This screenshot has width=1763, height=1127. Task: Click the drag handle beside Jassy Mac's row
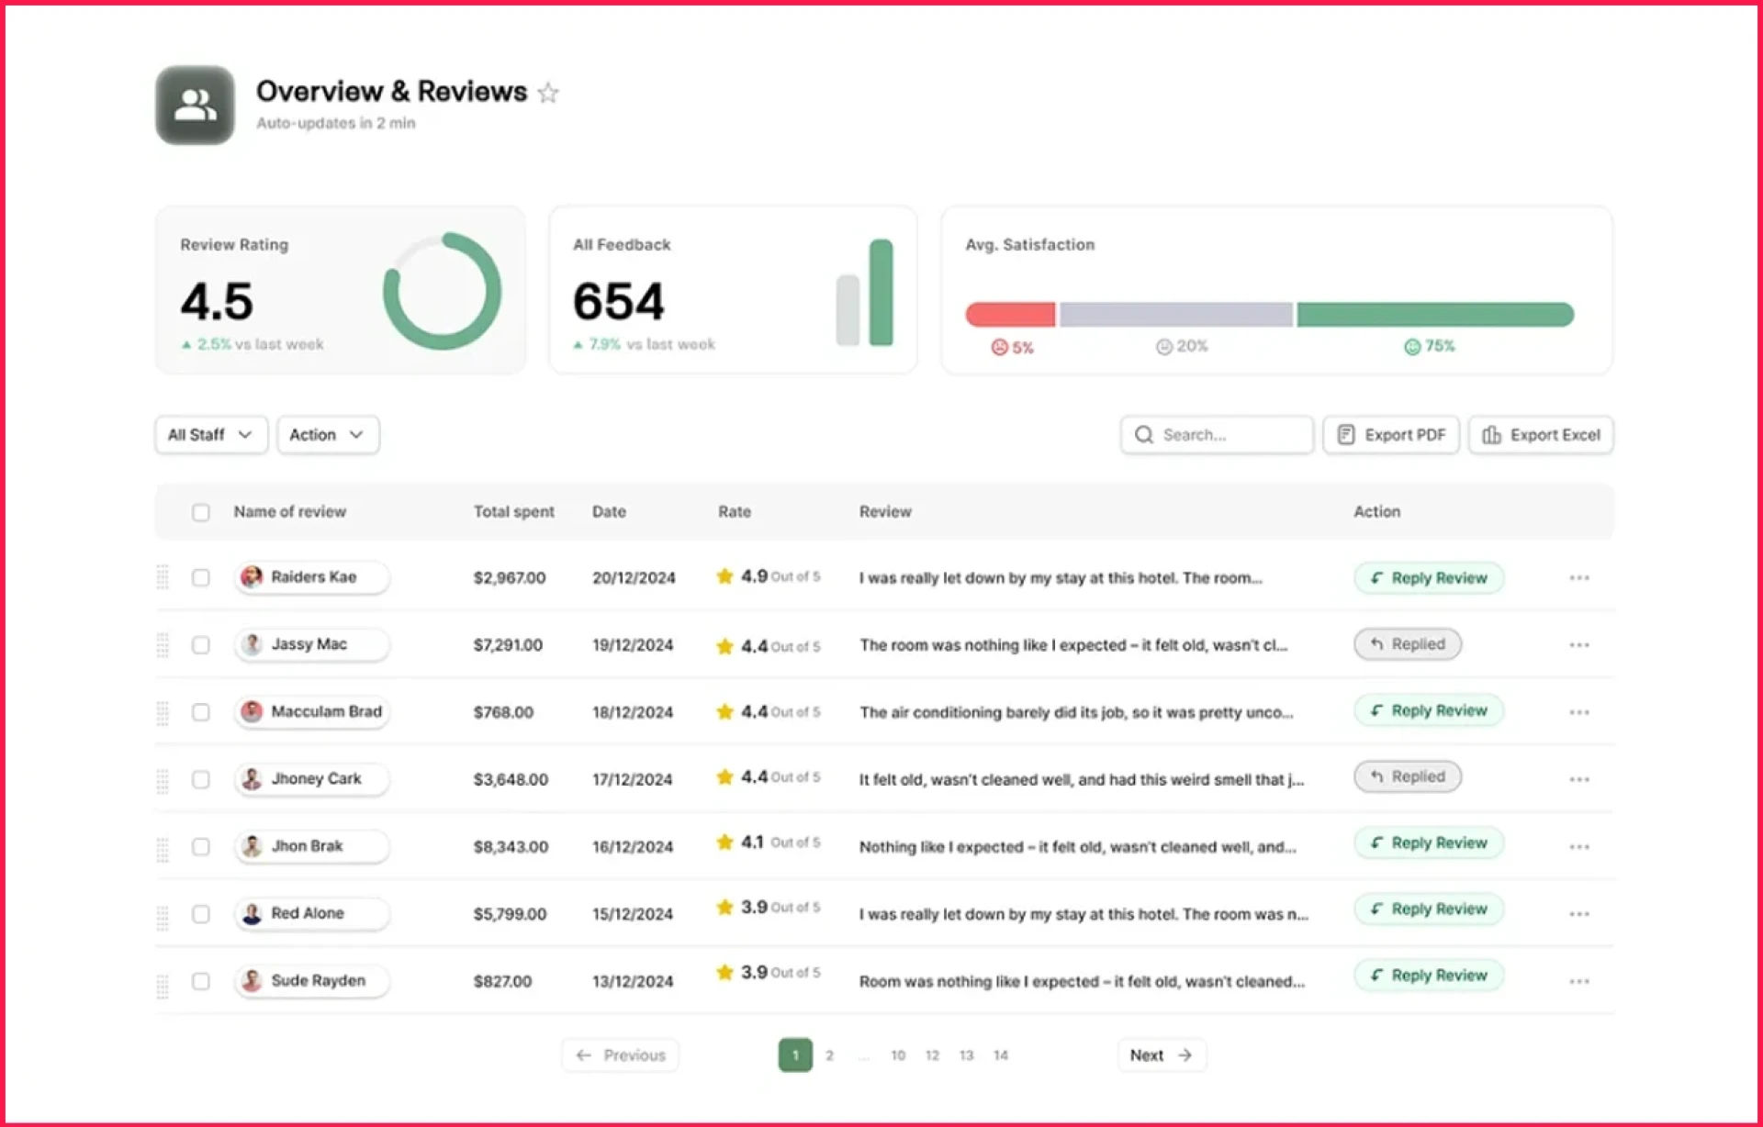[x=163, y=645]
